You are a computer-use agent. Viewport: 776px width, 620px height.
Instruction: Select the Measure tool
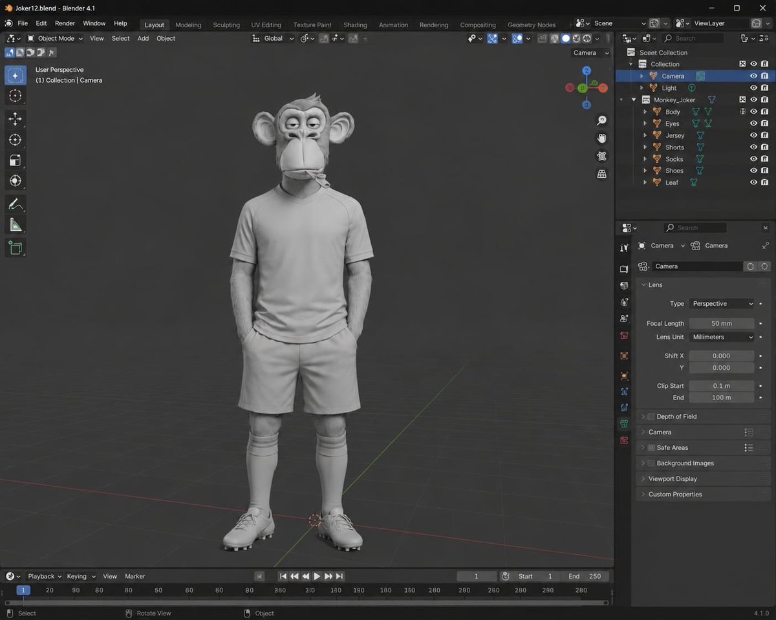(16, 225)
